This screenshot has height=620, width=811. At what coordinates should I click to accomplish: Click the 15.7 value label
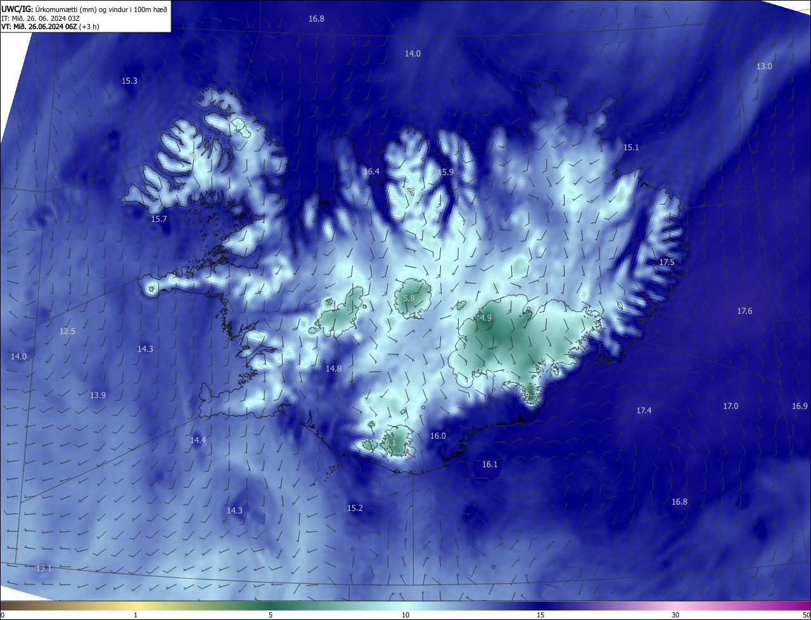[x=159, y=219]
